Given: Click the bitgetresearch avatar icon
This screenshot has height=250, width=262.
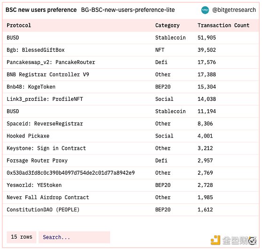Looking at the screenshot, I should point(205,10).
